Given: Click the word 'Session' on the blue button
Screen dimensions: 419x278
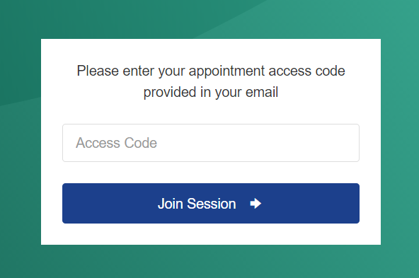Looking at the screenshot, I should click(212, 204).
